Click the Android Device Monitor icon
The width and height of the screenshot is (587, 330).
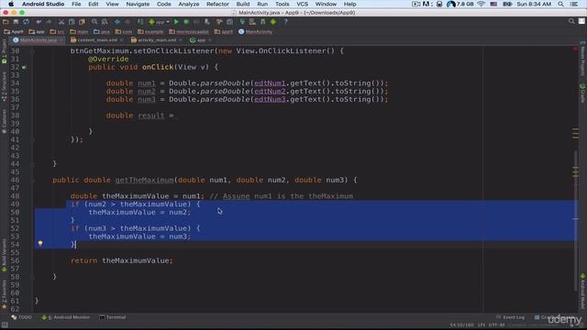(273, 22)
